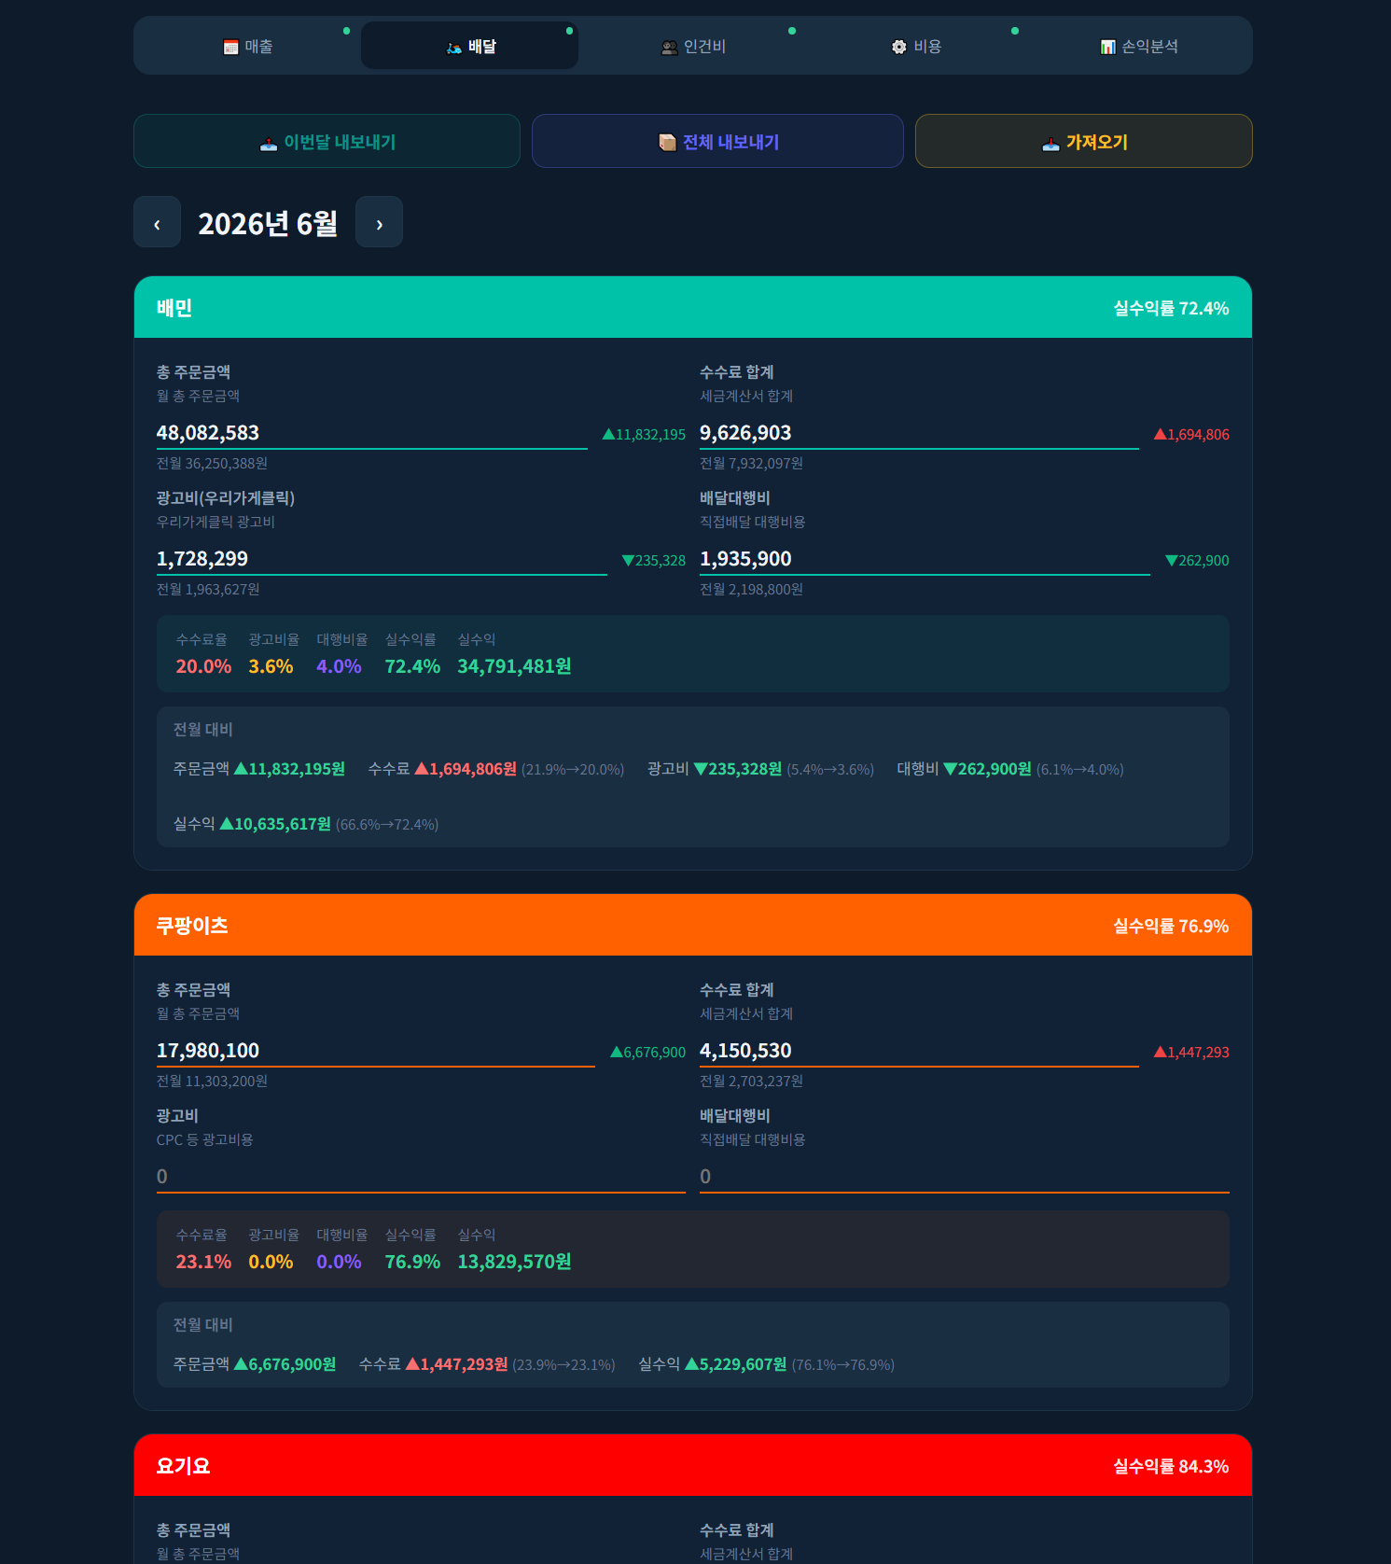Image resolution: width=1391 pixels, height=1564 pixels.
Task: Click 배민 실수익 value 34,791,481원
Action: pyautogui.click(x=514, y=666)
